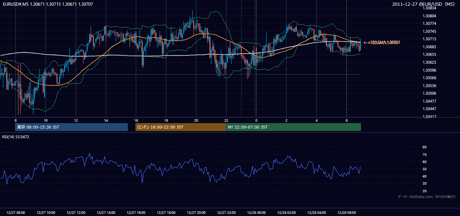460x216 pixels.
Task: Click price axis label 1.30834
Action: (x=429, y=8)
